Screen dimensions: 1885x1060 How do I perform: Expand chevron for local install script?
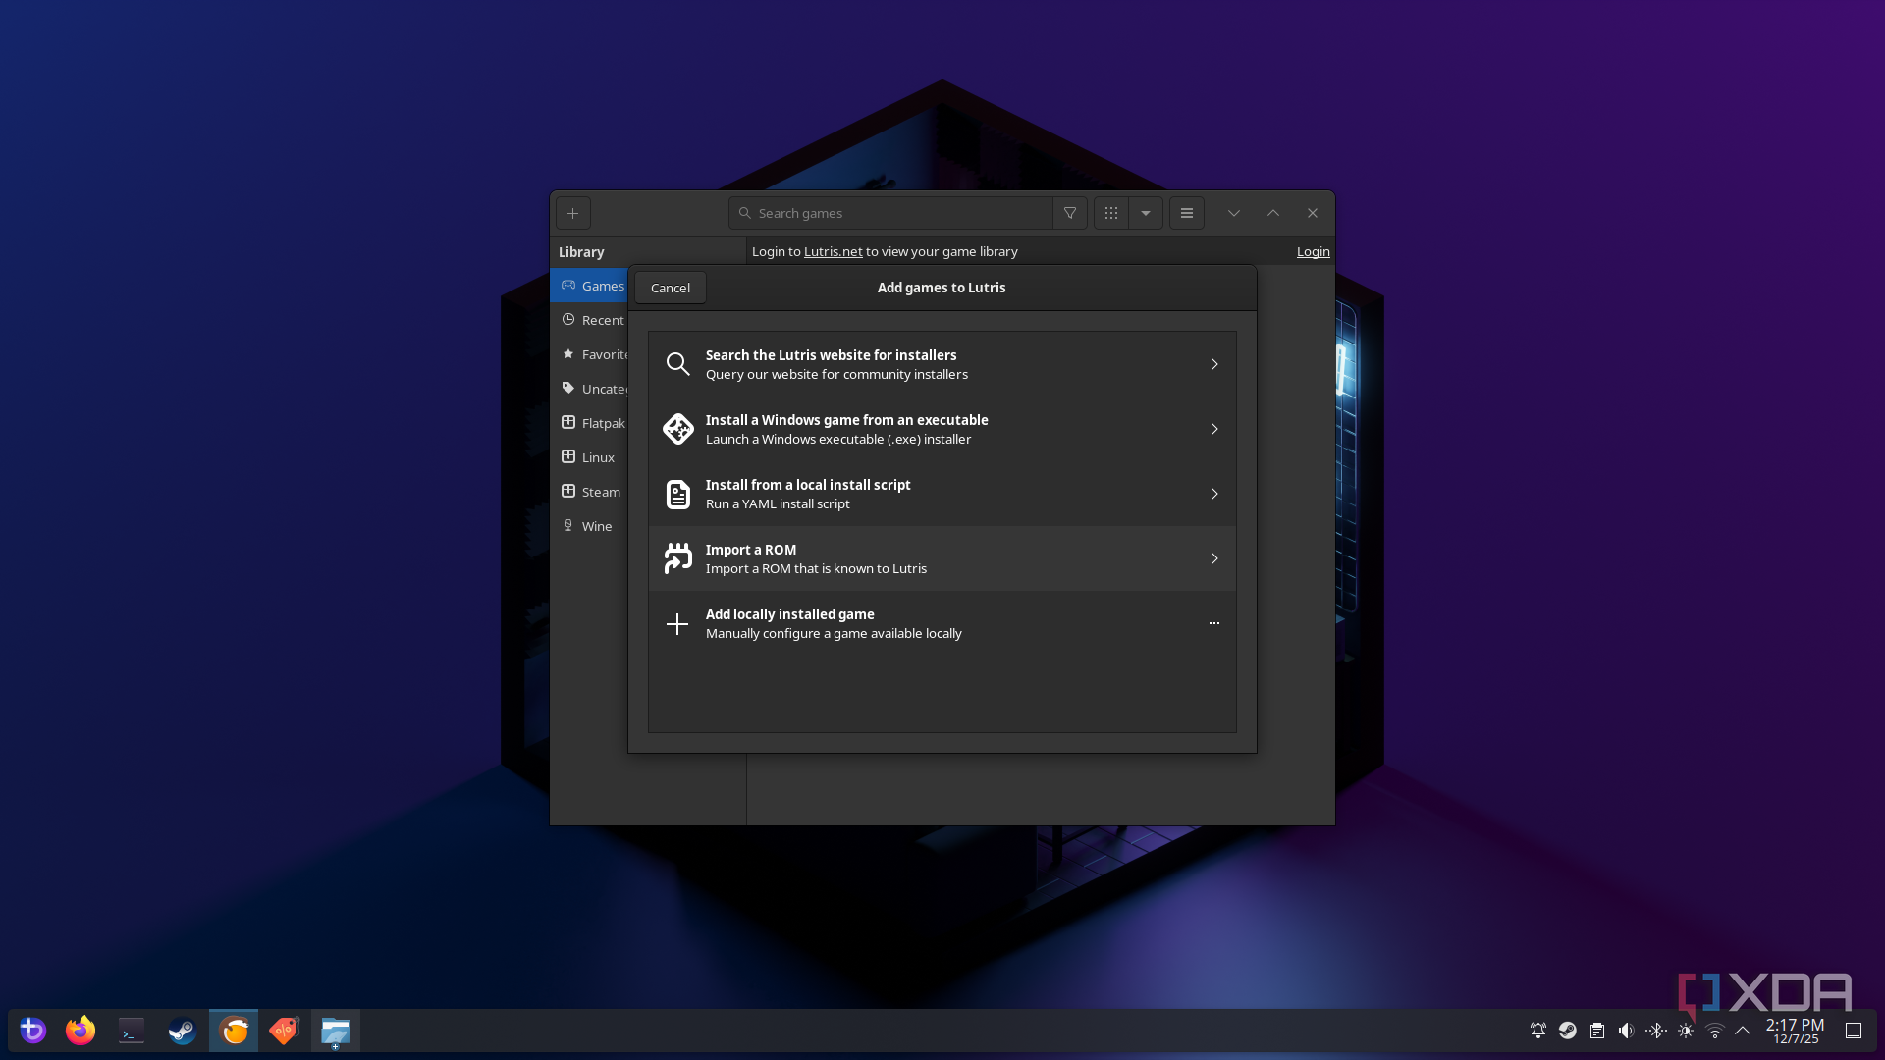tap(1214, 494)
